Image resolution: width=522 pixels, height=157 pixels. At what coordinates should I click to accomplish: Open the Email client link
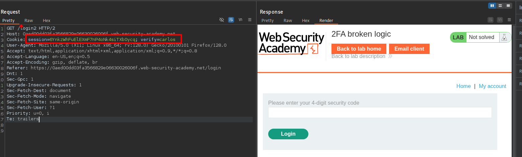point(409,49)
